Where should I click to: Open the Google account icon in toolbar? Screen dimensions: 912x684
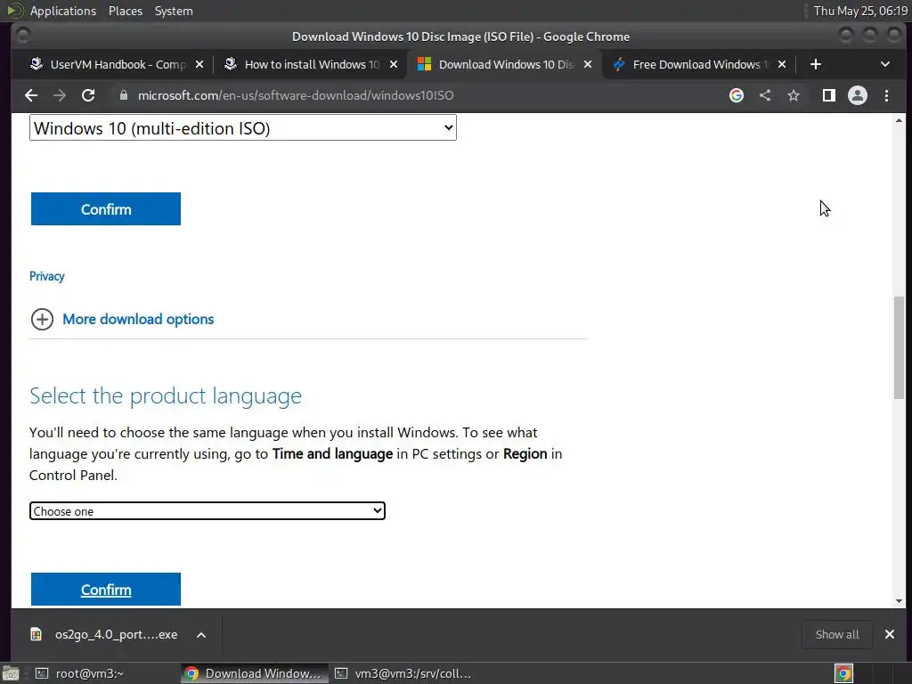tap(737, 95)
